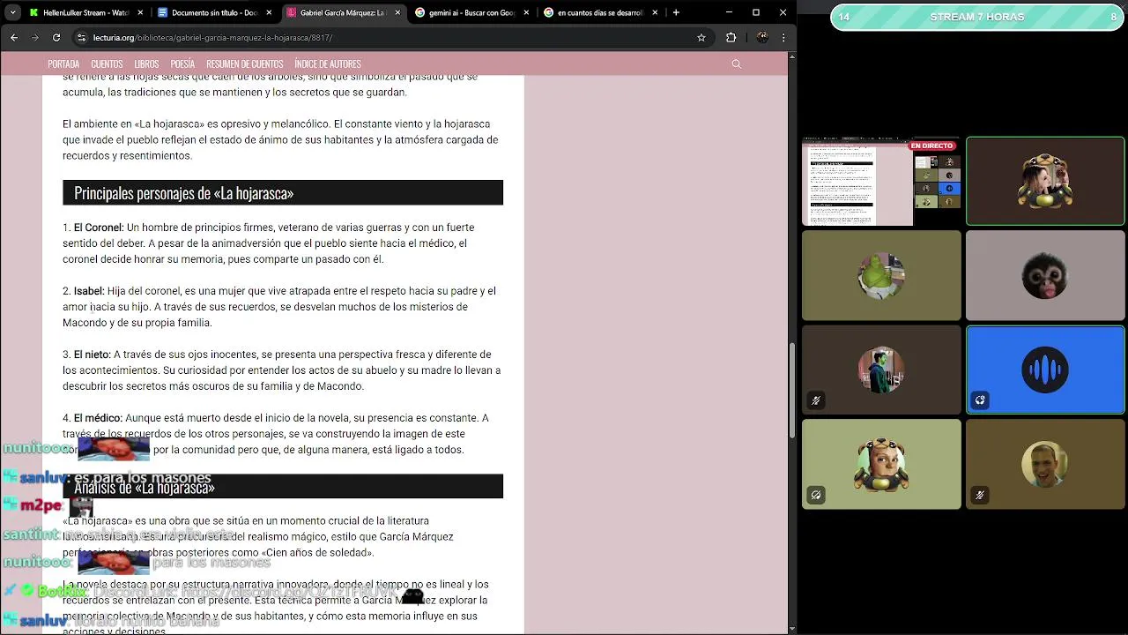Click the muted mic icon on green-haired tile
Image resolution: width=1128 pixels, height=635 pixels.
click(x=816, y=400)
